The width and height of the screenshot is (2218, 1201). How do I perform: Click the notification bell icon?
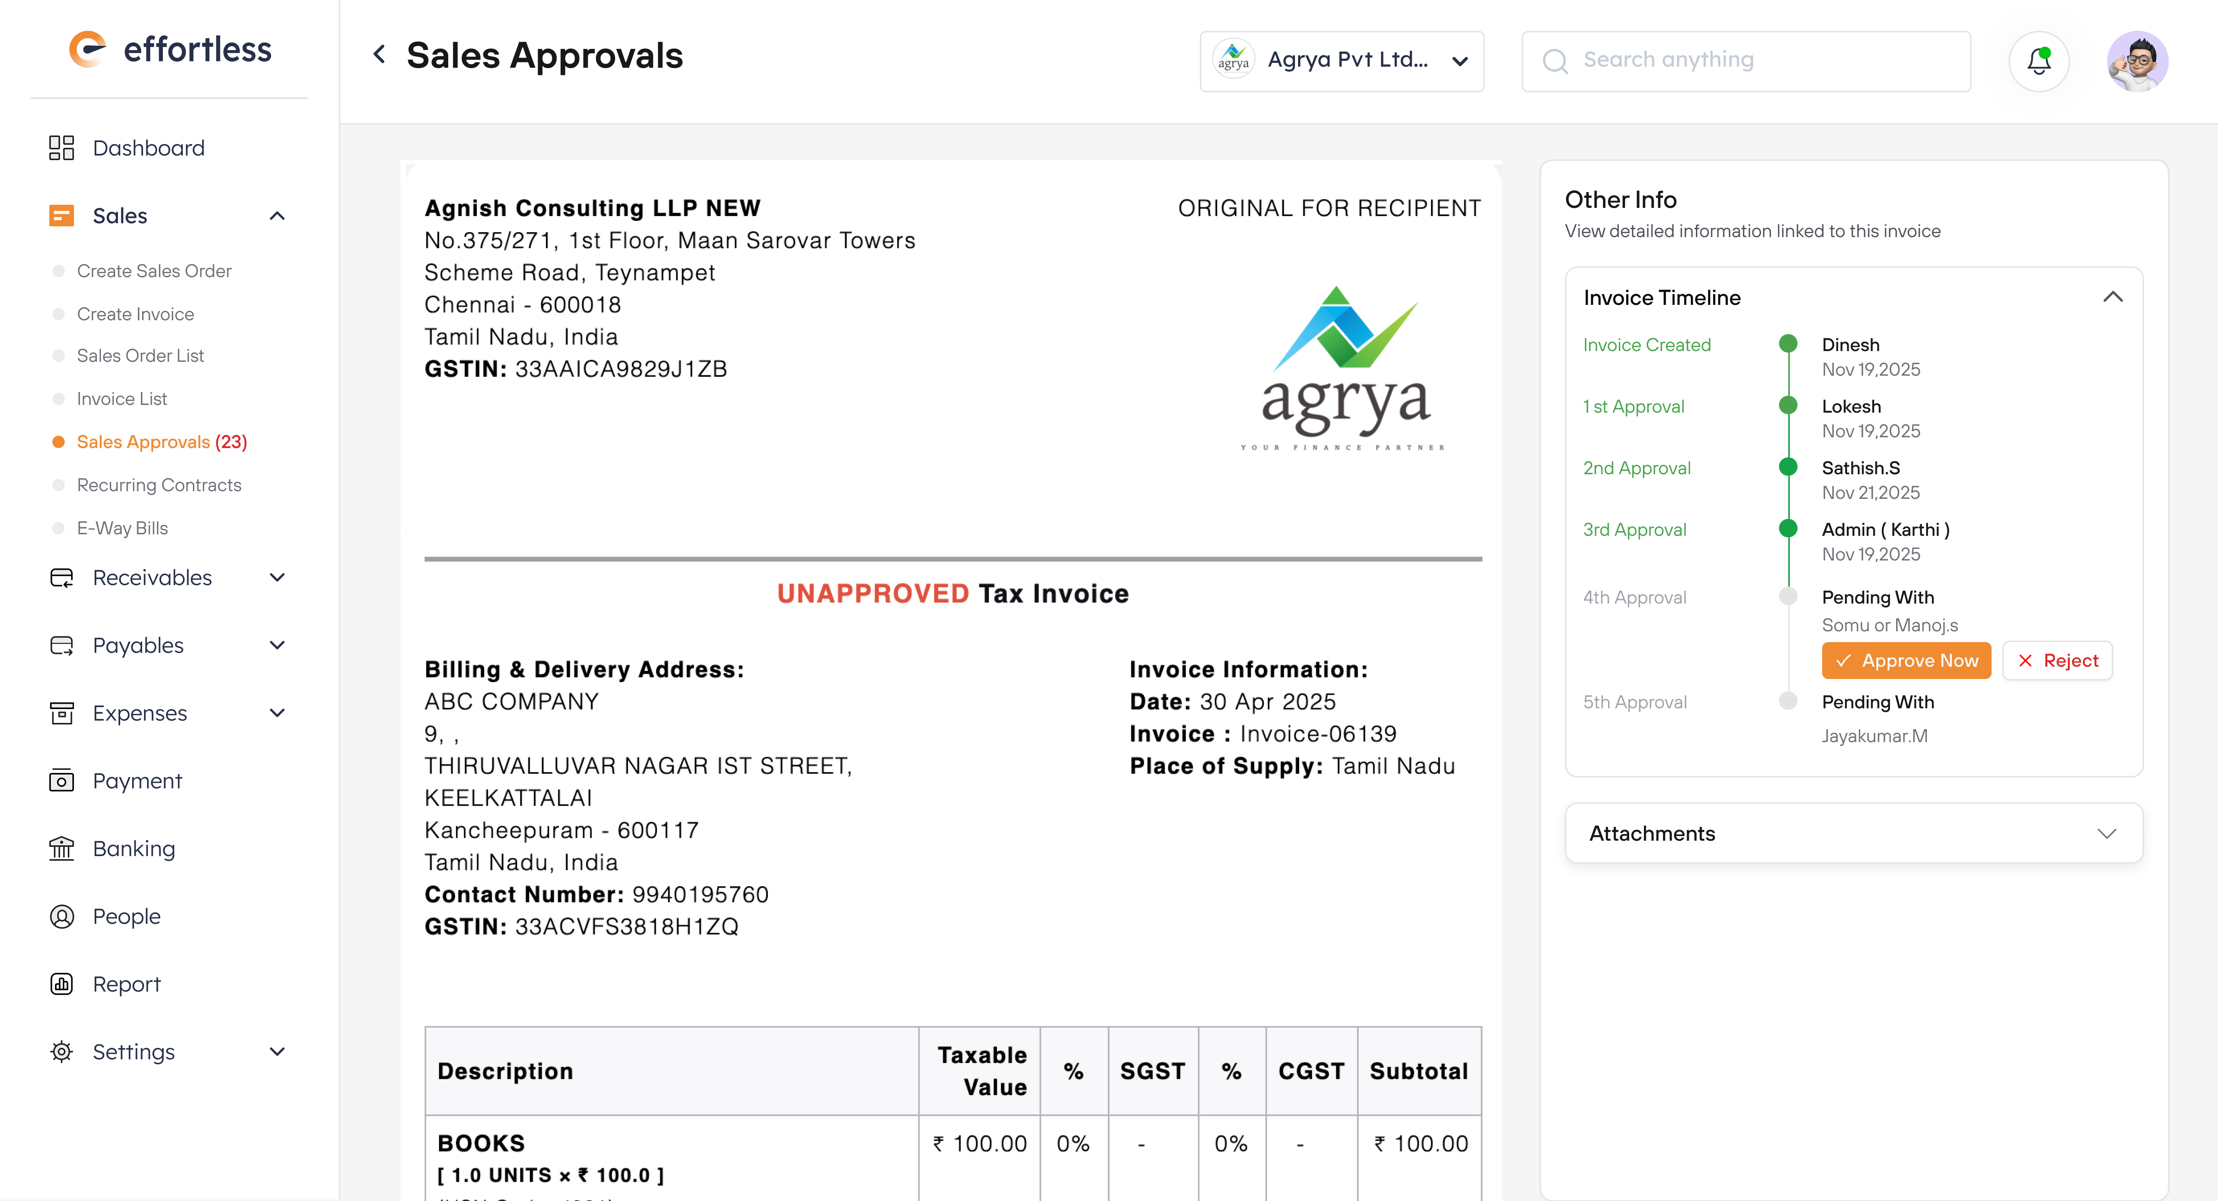(x=2038, y=61)
